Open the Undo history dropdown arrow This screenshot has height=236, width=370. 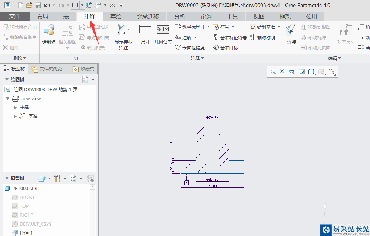(54, 5)
